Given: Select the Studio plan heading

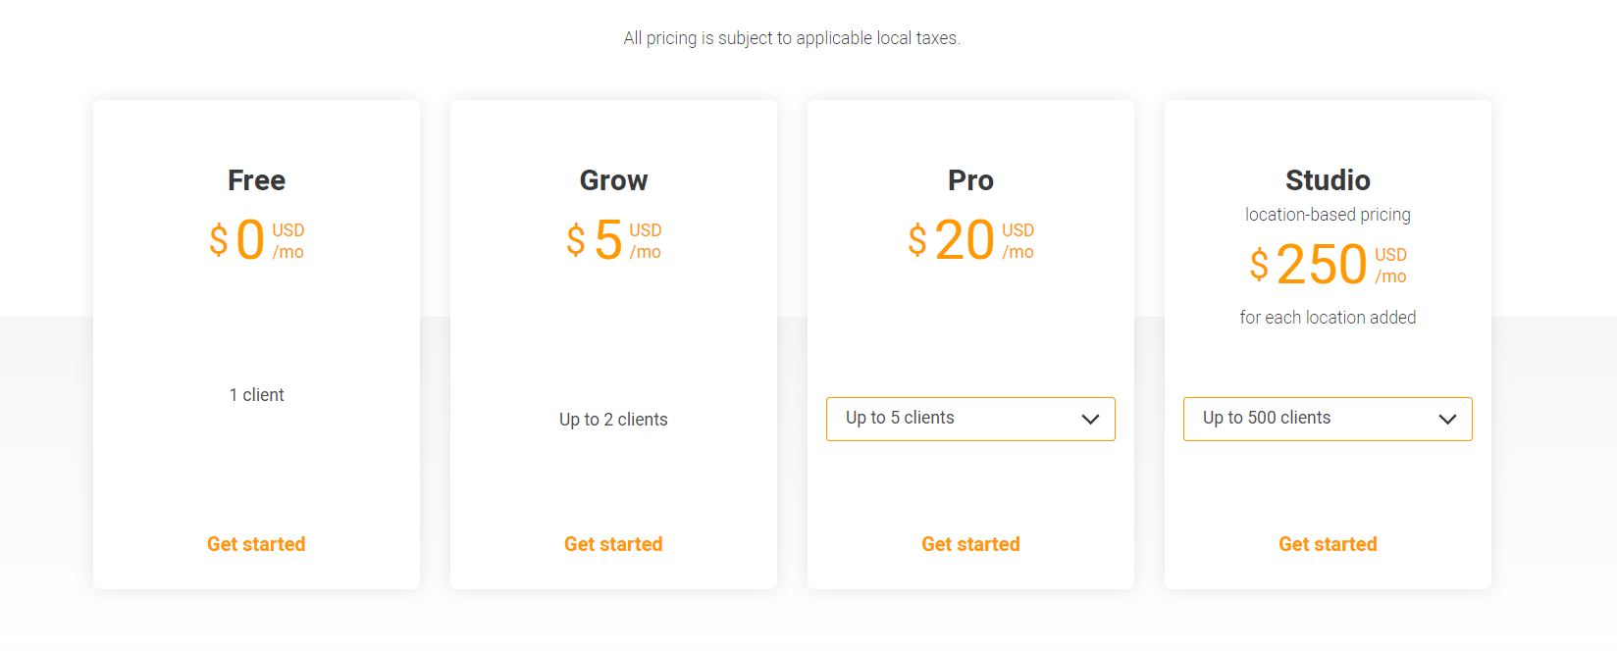Looking at the screenshot, I should coord(1328,180).
